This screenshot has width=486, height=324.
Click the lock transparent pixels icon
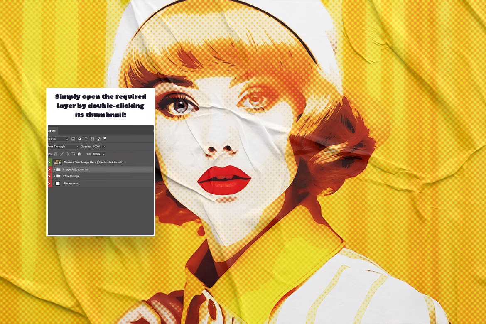(x=55, y=154)
